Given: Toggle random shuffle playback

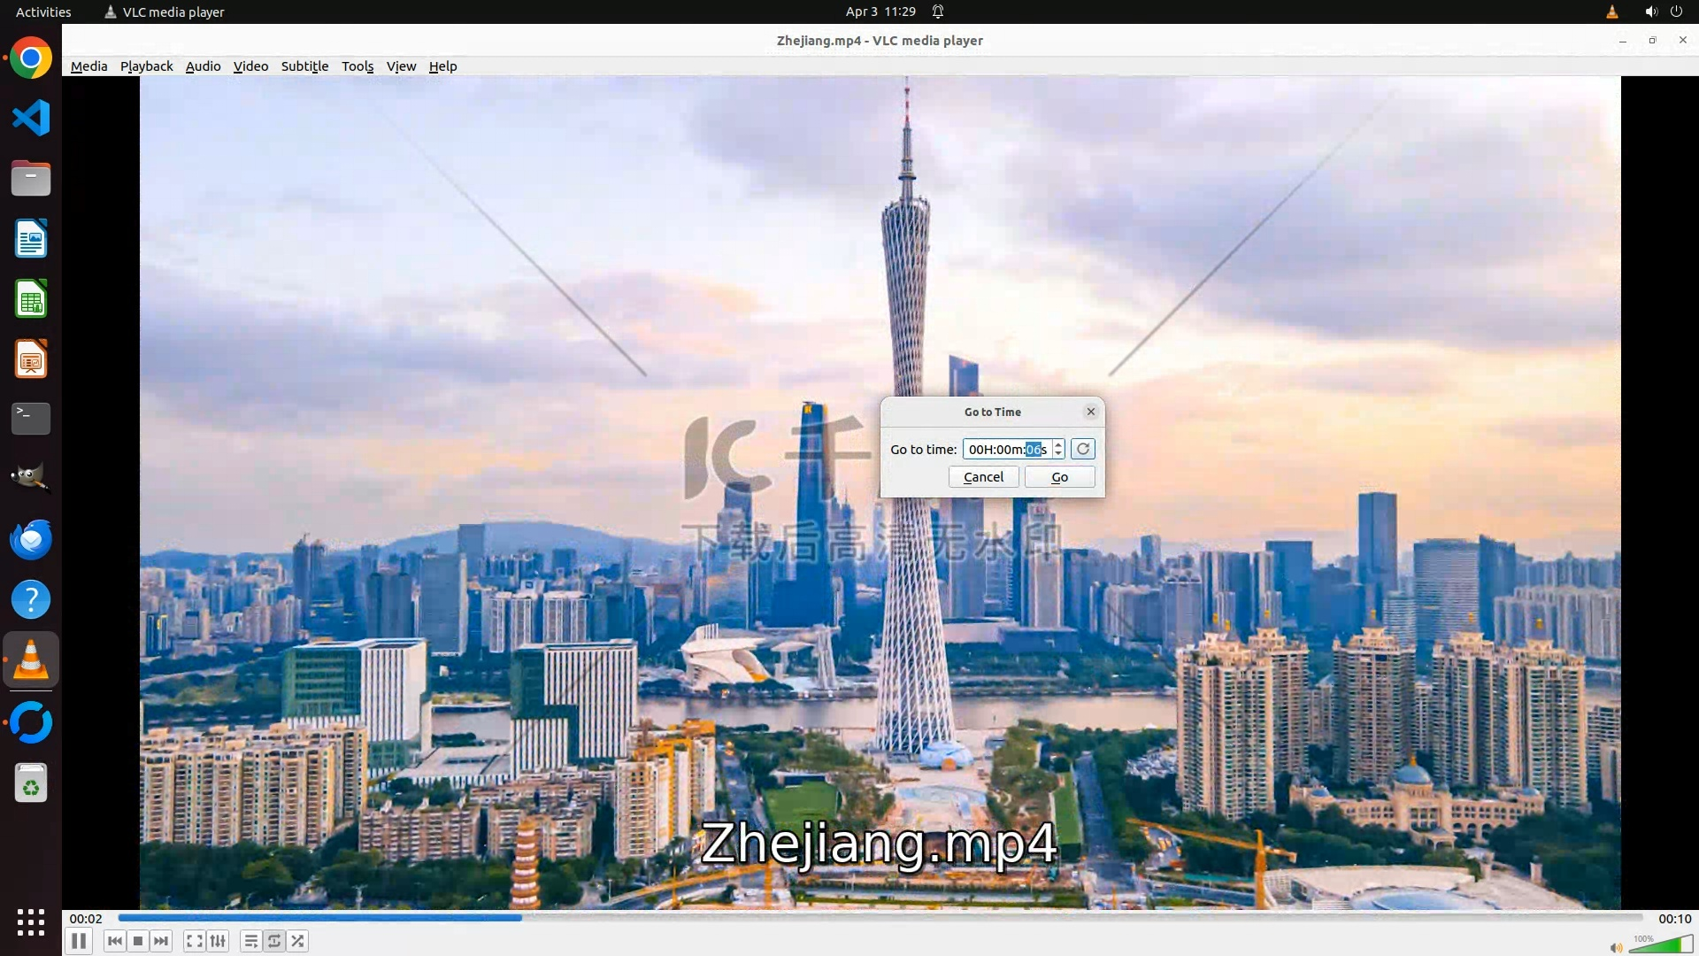Looking at the screenshot, I should (x=298, y=941).
